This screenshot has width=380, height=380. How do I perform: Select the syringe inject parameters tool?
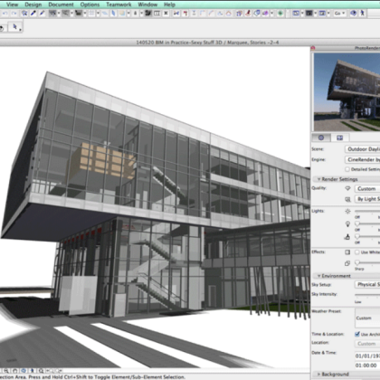click(42, 14)
